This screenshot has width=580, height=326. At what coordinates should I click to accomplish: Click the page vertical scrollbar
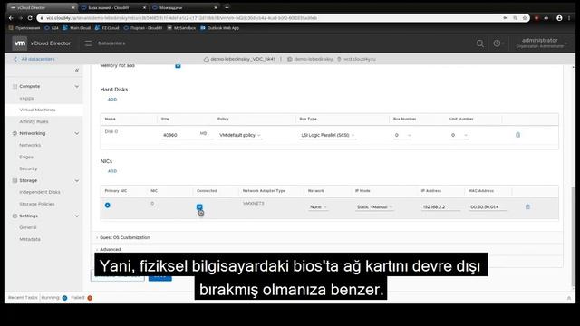point(573,236)
